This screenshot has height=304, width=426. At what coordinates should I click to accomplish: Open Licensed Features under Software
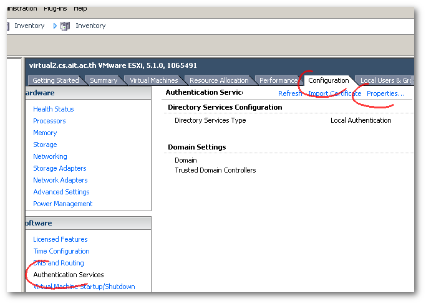[61, 239]
